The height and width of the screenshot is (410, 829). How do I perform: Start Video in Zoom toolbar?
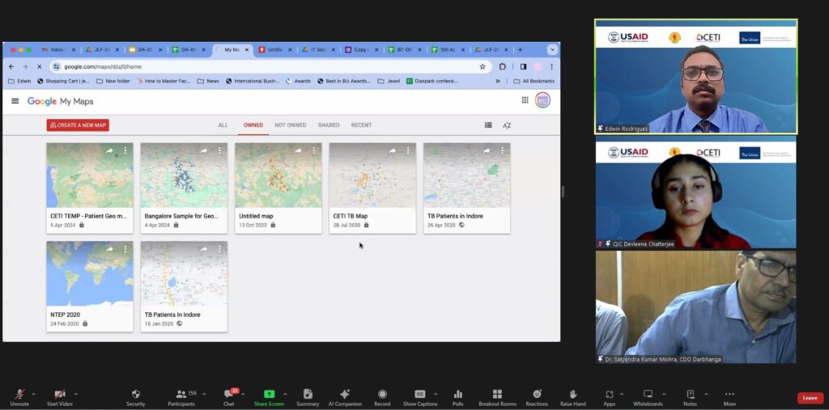point(59,394)
